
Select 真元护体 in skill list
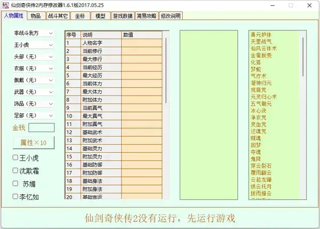[x=261, y=35]
